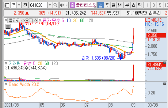Image resolution: width=168 pixels, height=108 pixels.
Task: Expand the dropdown arrow beside speaker icon
Action: click(x=67, y=5)
